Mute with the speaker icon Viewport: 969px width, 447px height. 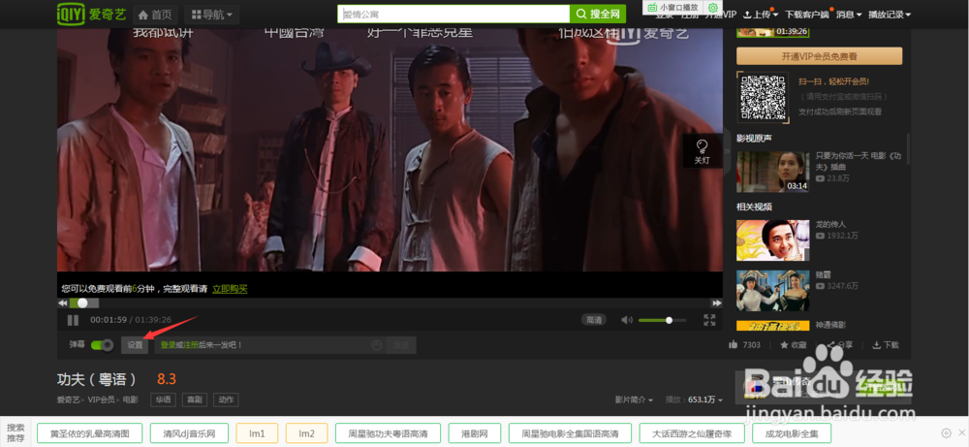tap(627, 320)
